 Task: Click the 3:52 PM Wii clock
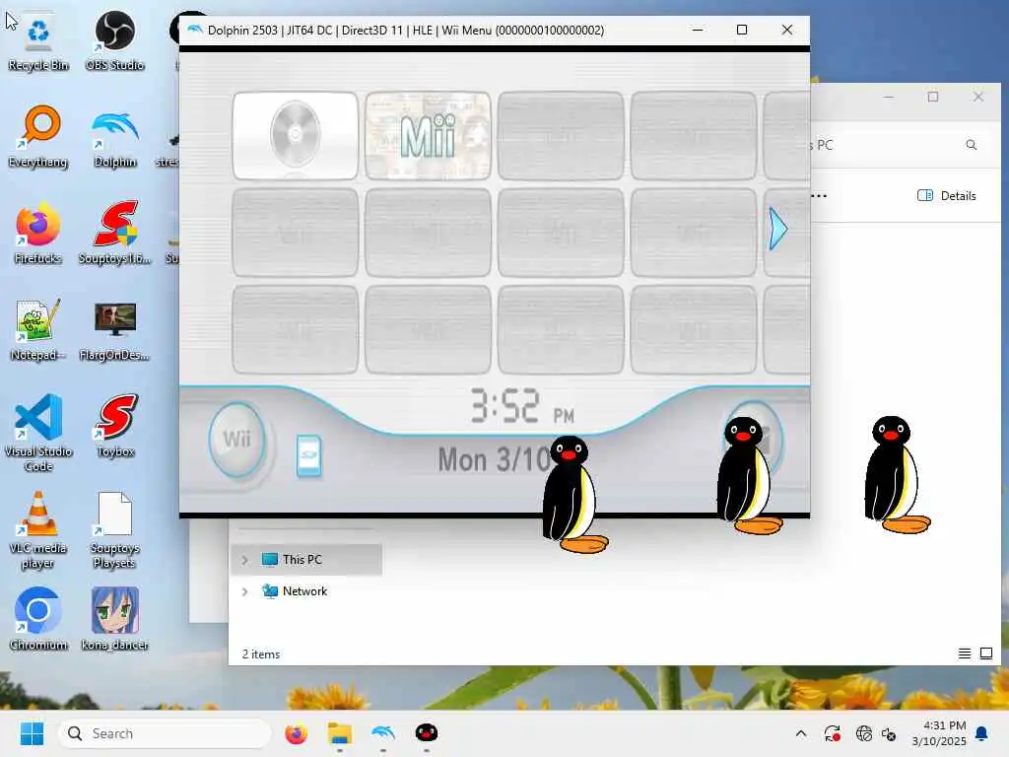[522, 406]
